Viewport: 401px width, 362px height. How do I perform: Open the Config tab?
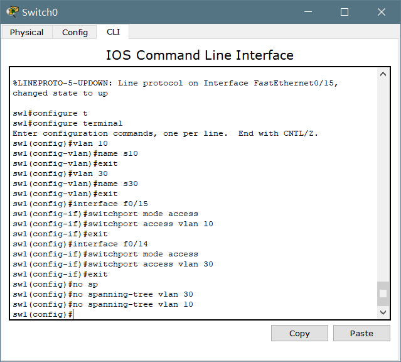pyautogui.click(x=75, y=32)
